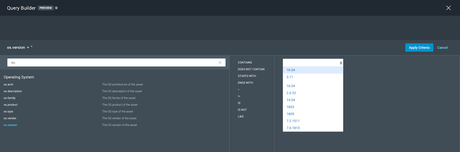Pick the os.description attribute

pyautogui.click(x=13, y=91)
